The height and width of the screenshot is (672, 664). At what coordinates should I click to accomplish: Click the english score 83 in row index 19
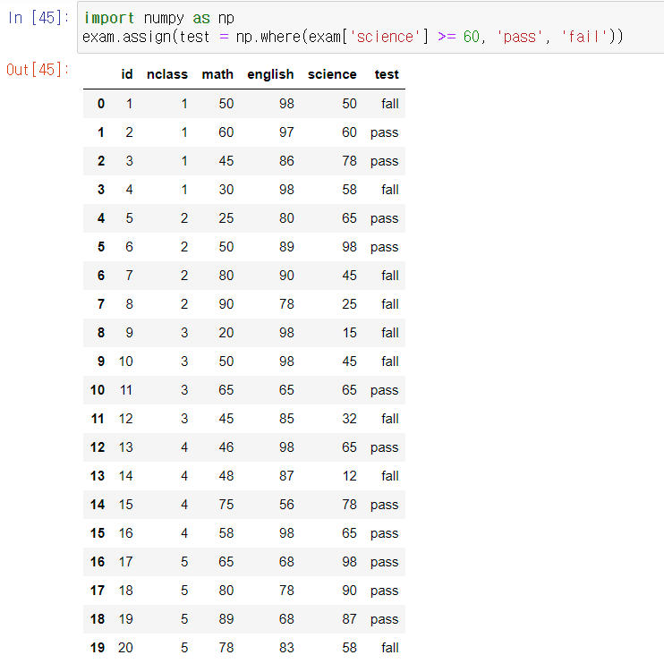(286, 648)
